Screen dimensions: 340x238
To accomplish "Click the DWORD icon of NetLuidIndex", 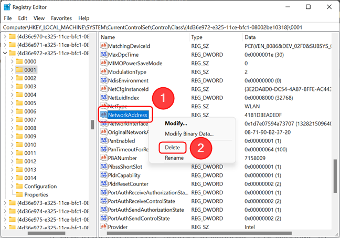I will (104, 98).
